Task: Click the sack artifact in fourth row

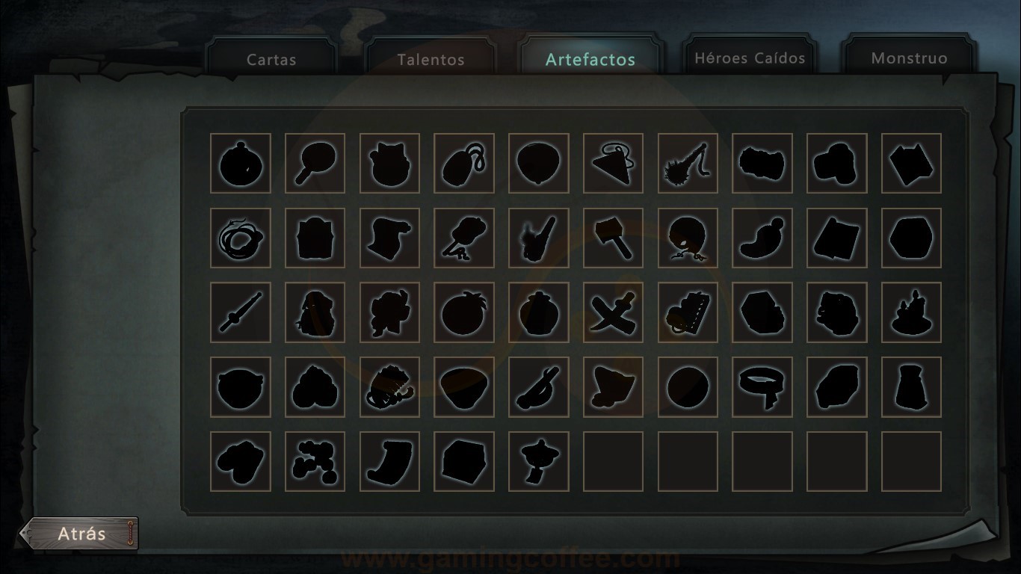Action: [x=912, y=387]
